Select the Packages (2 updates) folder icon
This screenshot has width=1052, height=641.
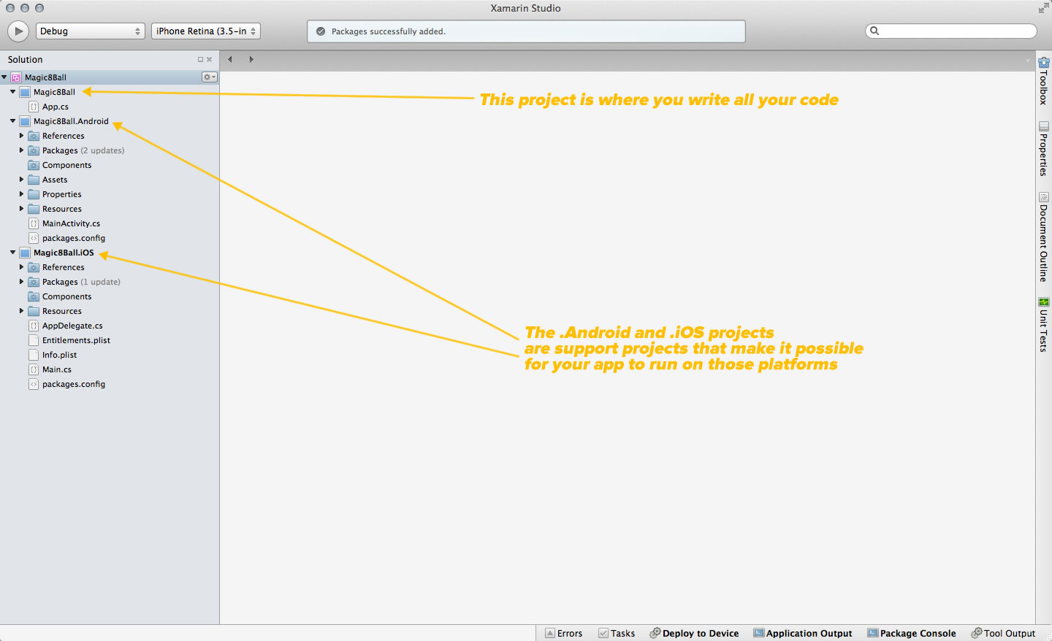tap(34, 150)
